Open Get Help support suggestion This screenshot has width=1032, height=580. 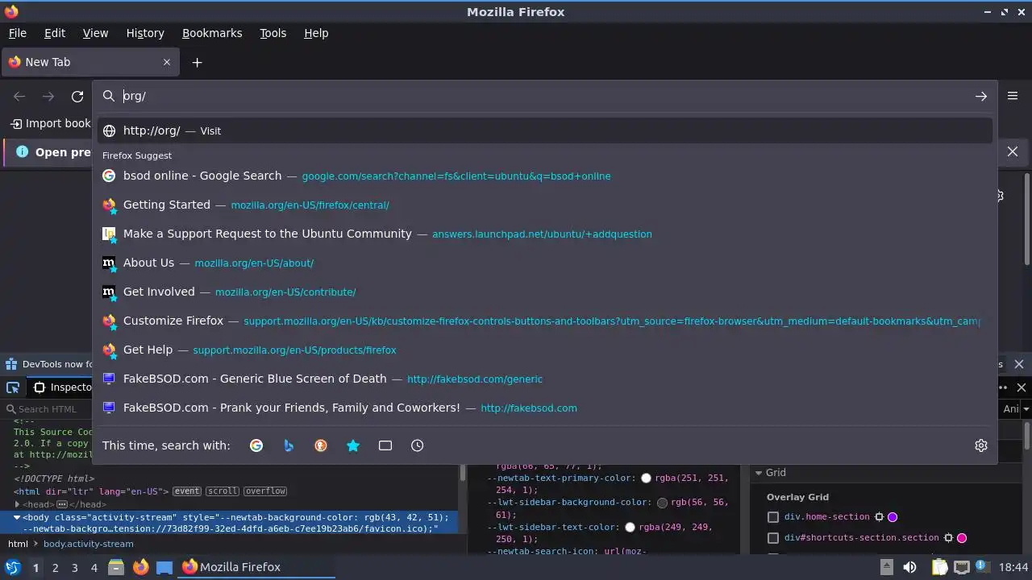pyautogui.click(x=545, y=350)
